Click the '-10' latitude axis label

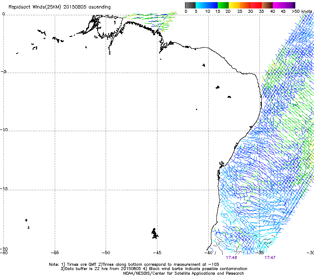point(4,130)
